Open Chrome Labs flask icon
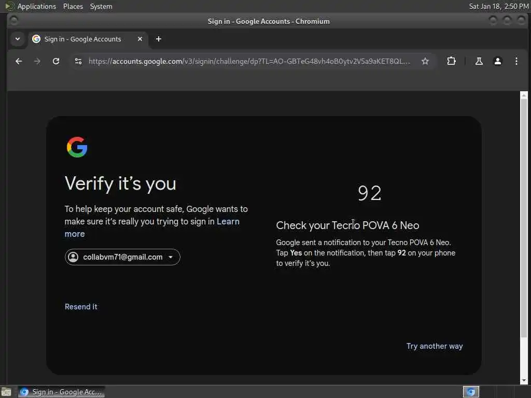 pos(479,61)
